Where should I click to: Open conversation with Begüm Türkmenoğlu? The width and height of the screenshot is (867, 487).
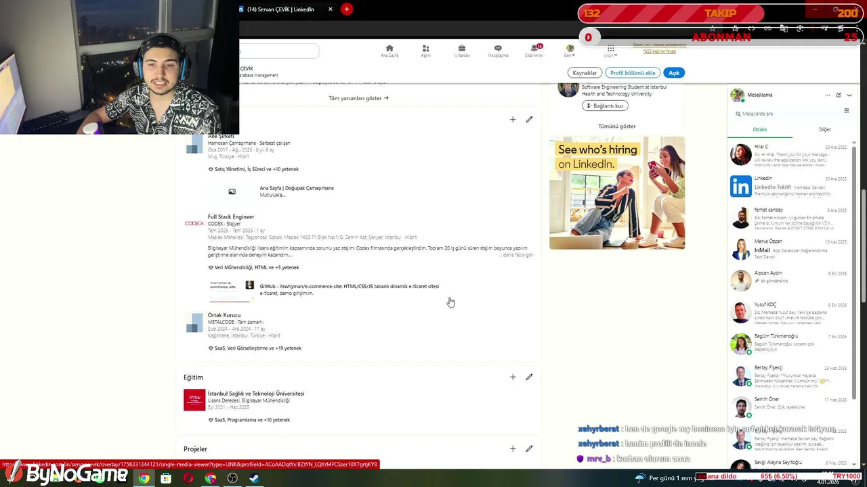789,344
